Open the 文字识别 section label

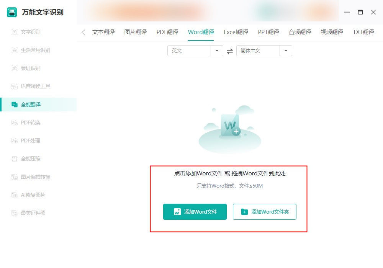[31, 32]
